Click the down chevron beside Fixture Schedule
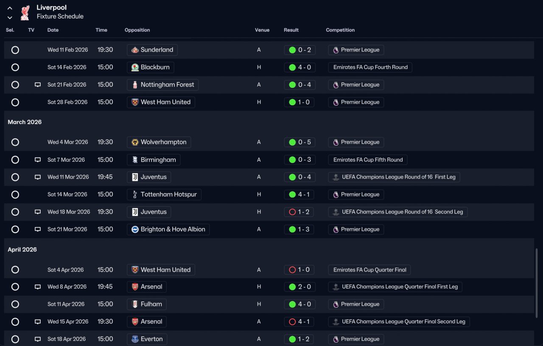Image resolution: width=543 pixels, height=346 pixels. [10, 17]
